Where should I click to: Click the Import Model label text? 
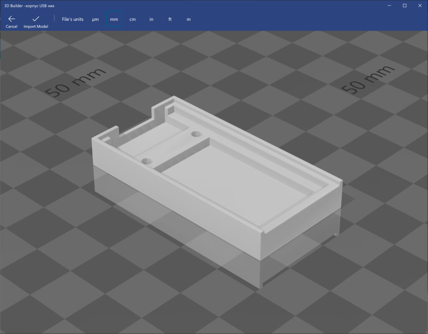click(35, 26)
